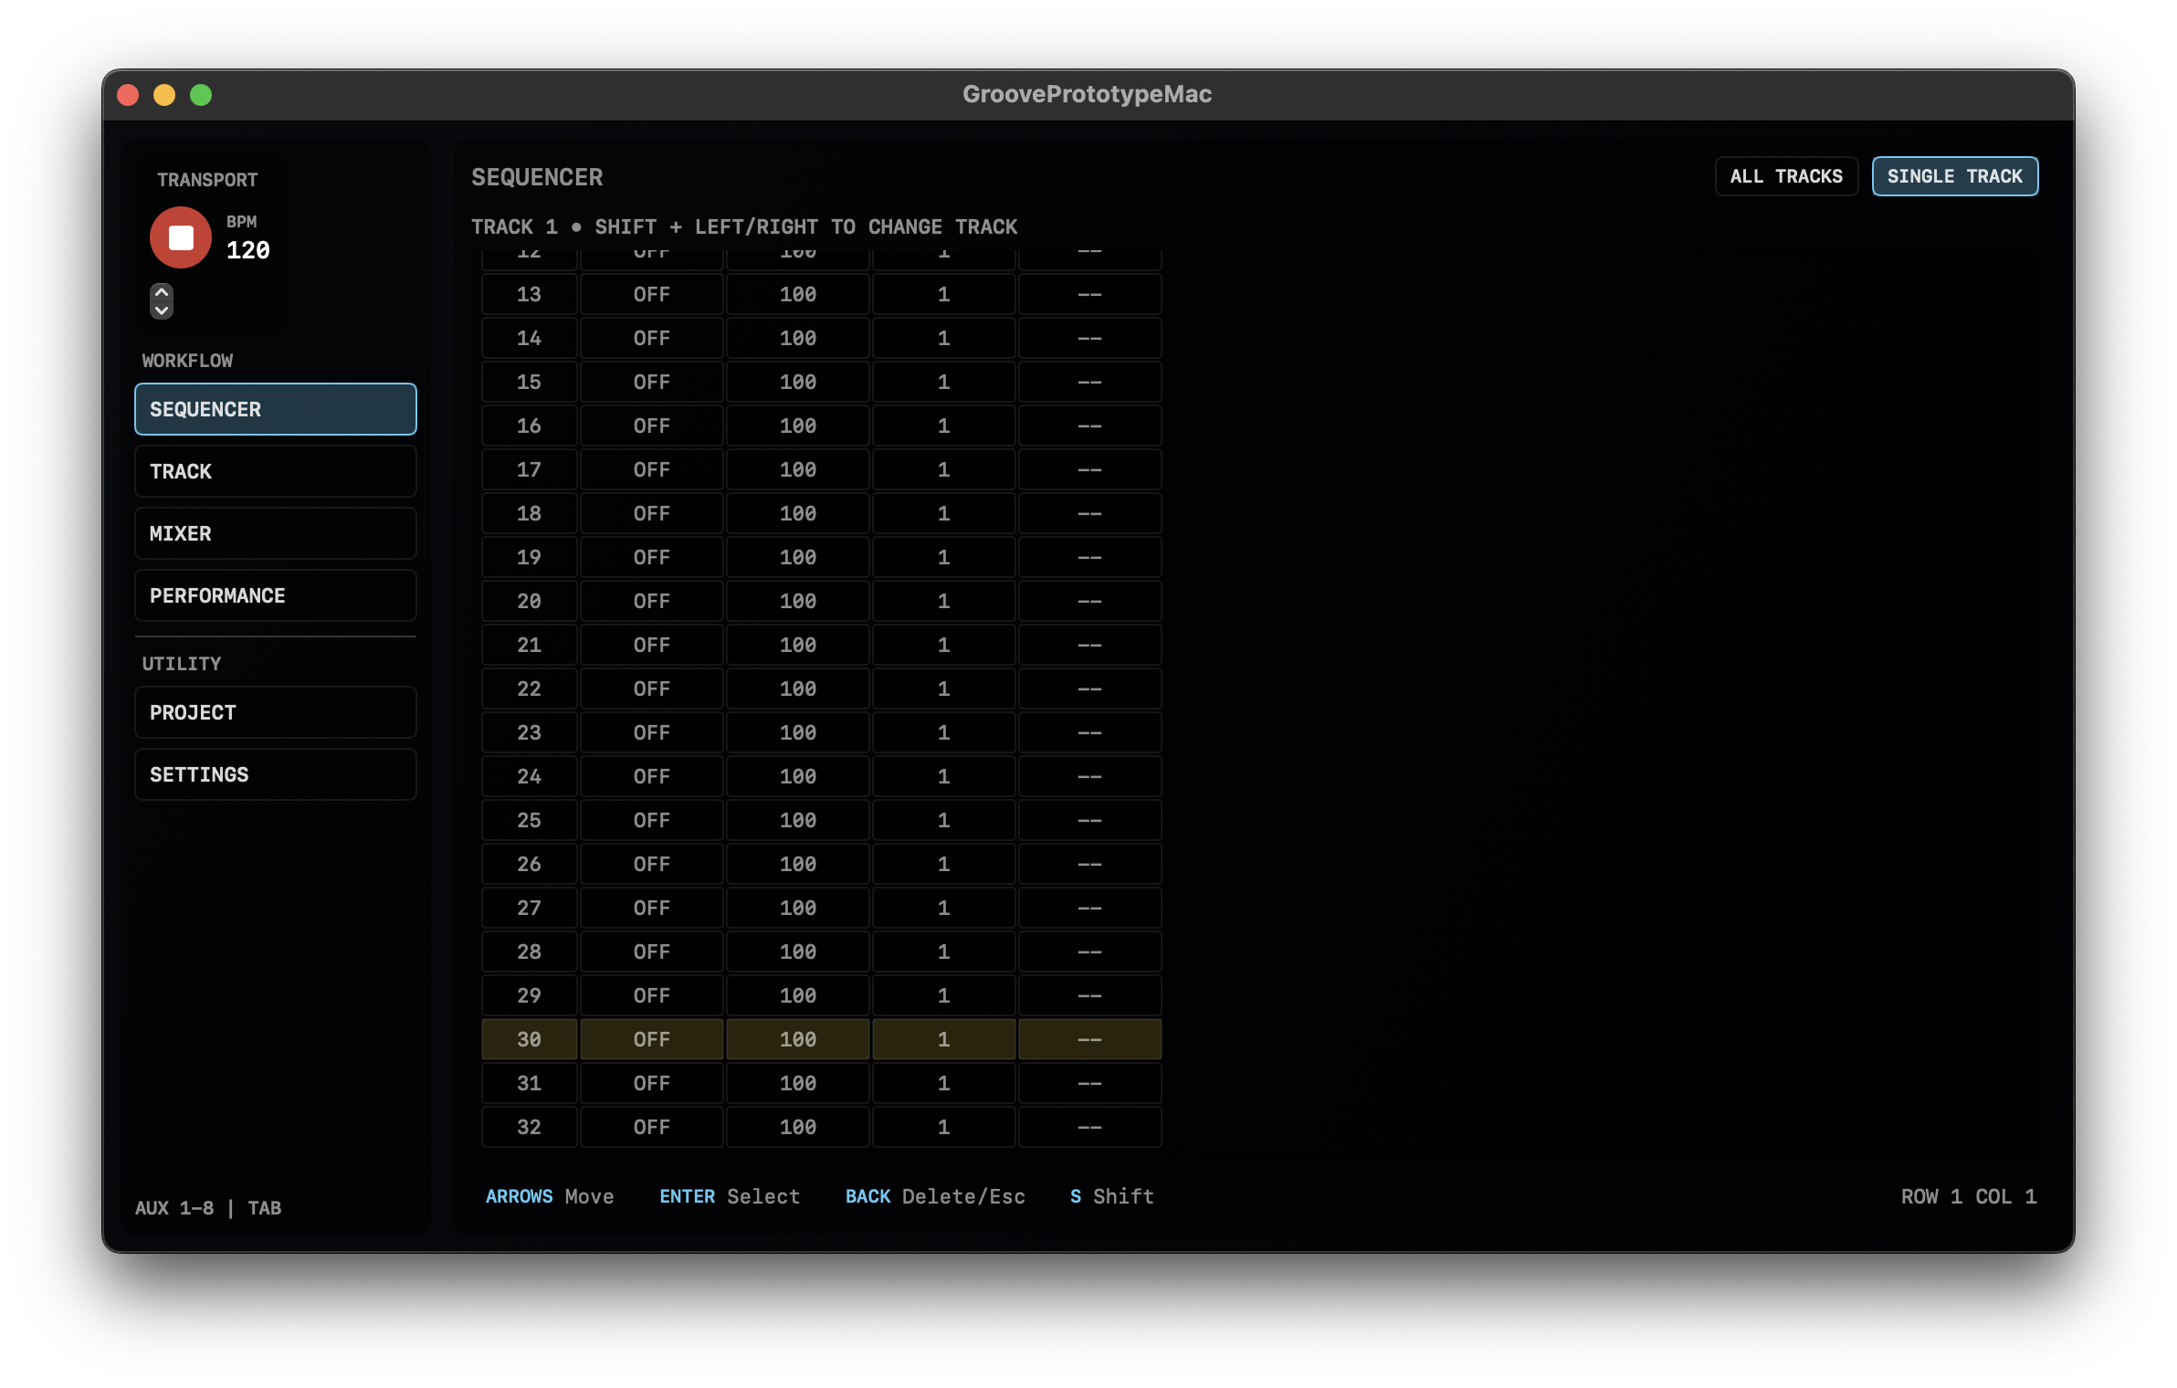Go to the Mixer page
This screenshot has height=1388, width=2177.
tap(275, 533)
